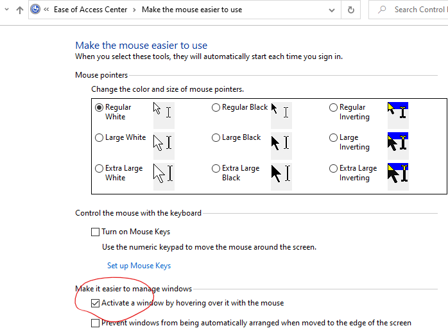Screen dimensions: 448x335
Task: Click the Search Control Panel input field
Action: [x=417, y=10]
